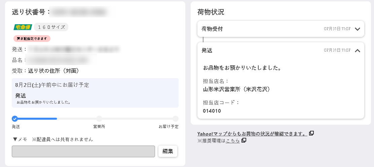
Task: Expand the 荷物受付 row chevron
Action: click(357, 29)
